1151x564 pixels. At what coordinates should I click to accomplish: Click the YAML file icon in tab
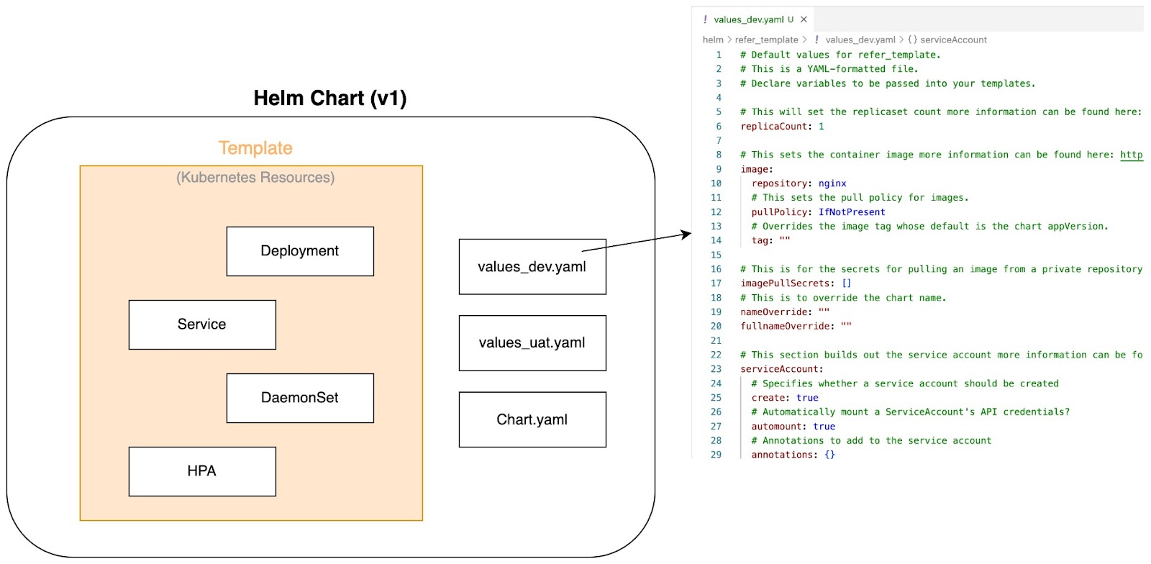tap(706, 19)
